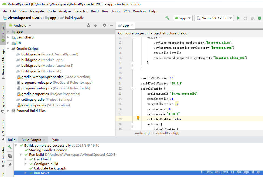This screenshot has width=263, height=177.
Task: Open the Navigate menu
Action: pyautogui.click(x=37, y=11)
